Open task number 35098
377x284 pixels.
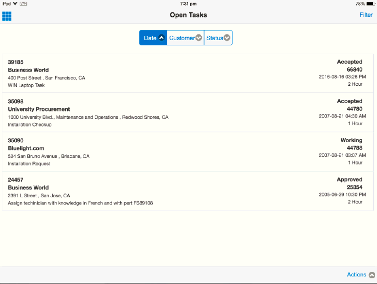(16, 101)
